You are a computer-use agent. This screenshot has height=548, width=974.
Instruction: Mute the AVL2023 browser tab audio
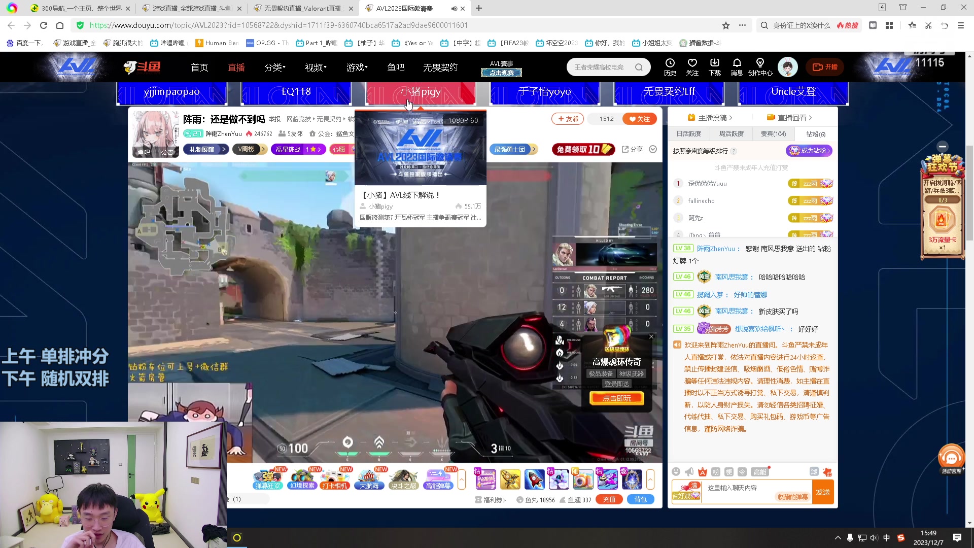(454, 8)
